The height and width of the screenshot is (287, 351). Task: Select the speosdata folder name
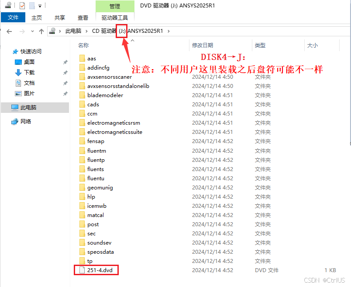coord(100,252)
